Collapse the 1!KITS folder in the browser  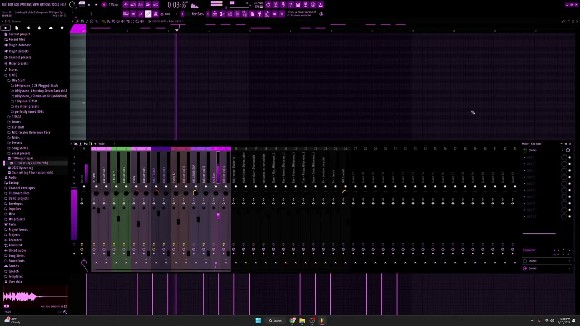click(13, 75)
